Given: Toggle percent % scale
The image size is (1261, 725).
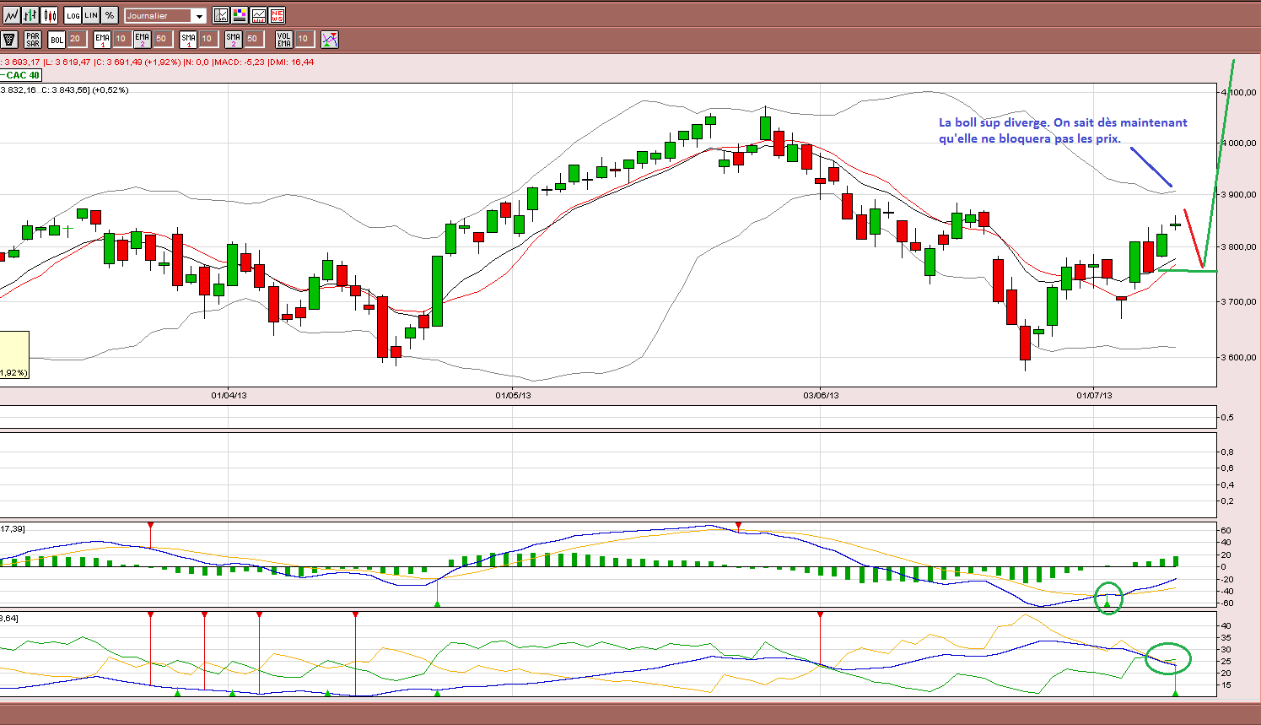Looking at the screenshot, I should [x=110, y=15].
